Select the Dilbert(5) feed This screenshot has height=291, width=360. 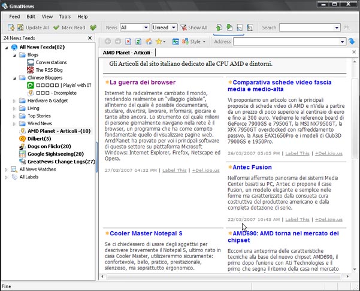[x=40, y=139]
